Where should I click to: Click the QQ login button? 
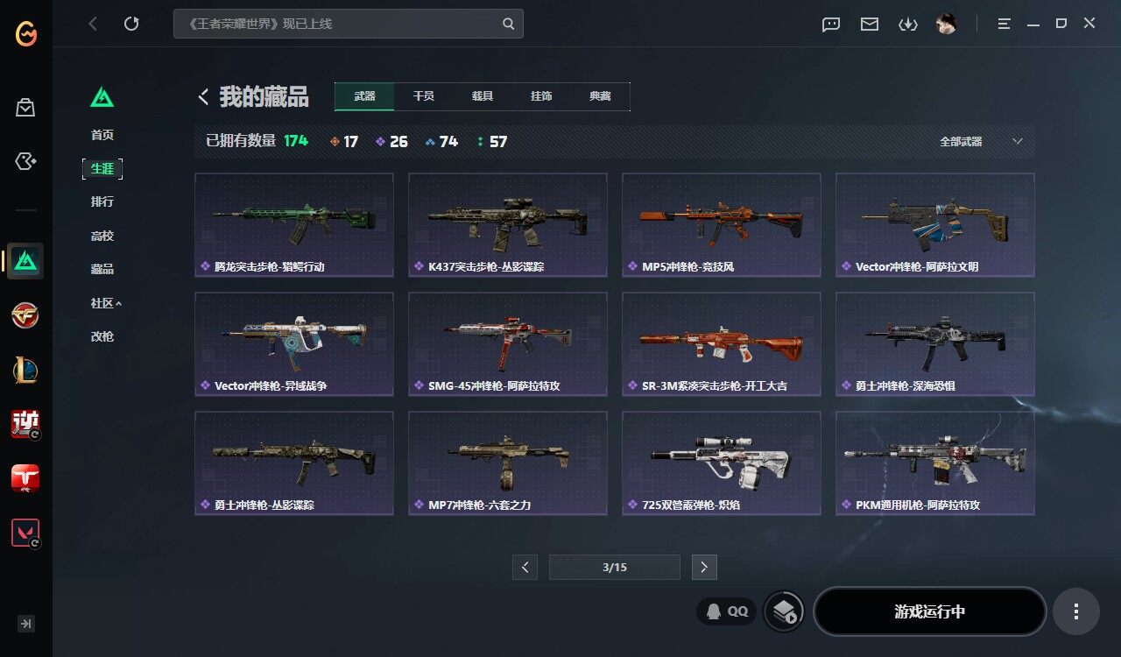727,611
